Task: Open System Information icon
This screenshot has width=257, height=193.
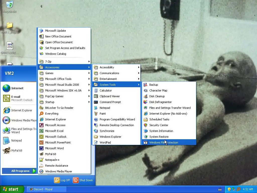Action: click(x=146, y=131)
